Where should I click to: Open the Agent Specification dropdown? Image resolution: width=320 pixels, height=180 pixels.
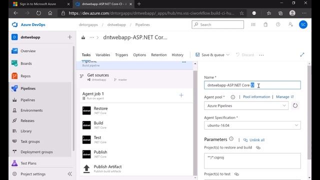252,125
